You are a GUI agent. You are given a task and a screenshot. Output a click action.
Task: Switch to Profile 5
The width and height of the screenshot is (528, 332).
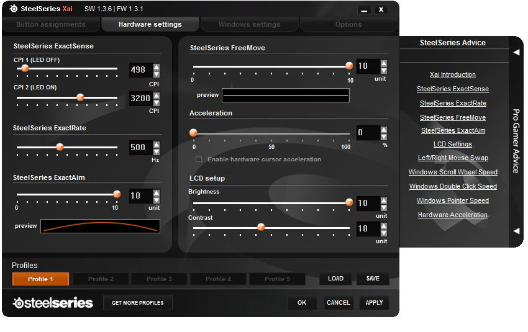(x=277, y=279)
